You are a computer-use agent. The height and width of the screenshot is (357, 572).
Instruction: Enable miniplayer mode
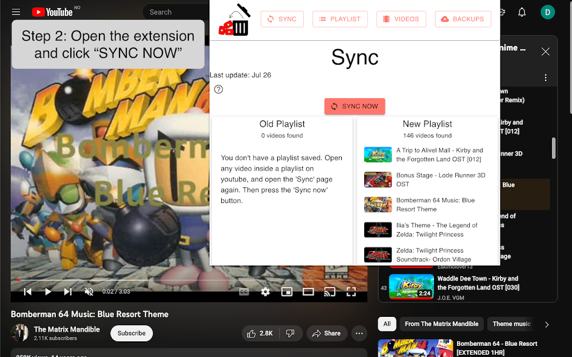287,291
